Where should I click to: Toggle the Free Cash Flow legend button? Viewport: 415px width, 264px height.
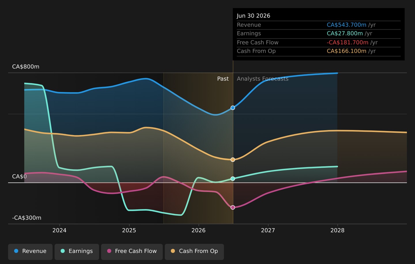coord(132,252)
